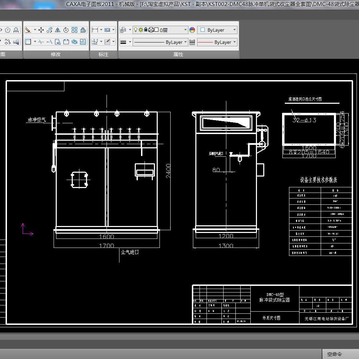
Task: Click the 属性 panel label
Action: (178, 54)
